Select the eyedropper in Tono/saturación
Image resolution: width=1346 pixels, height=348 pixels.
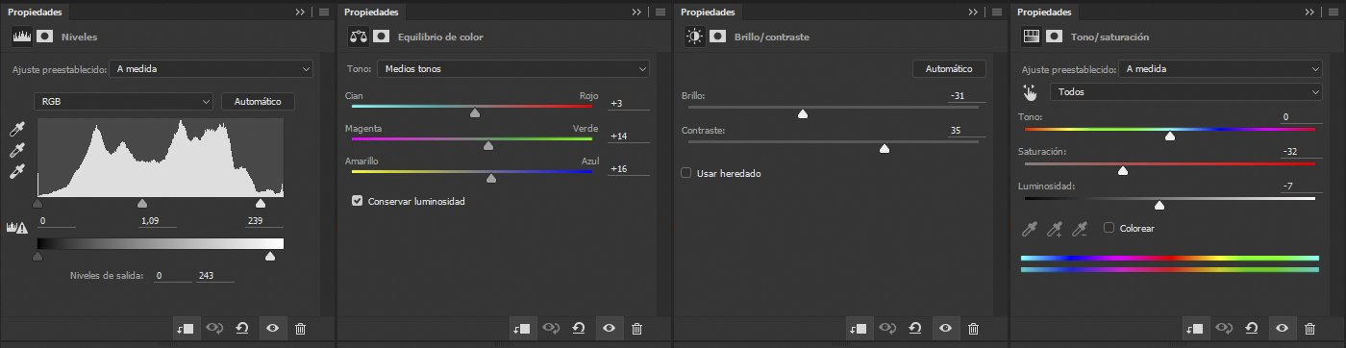(x=1030, y=229)
